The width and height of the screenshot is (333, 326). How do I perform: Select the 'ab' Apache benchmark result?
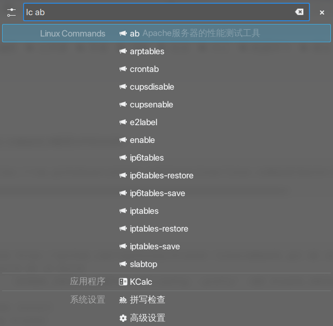tap(166, 33)
